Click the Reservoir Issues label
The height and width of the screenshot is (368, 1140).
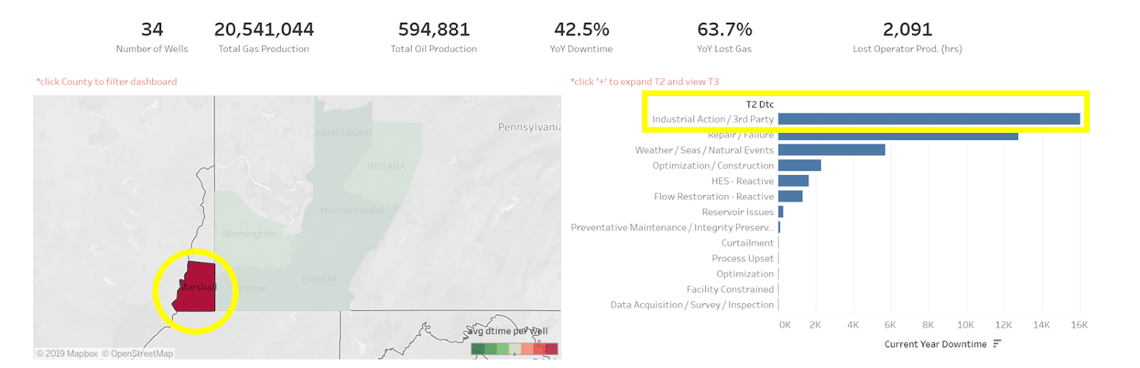coord(737,212)
